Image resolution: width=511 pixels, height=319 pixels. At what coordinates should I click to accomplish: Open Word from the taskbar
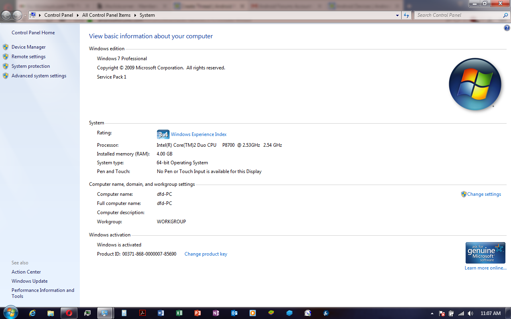[161, 313]
